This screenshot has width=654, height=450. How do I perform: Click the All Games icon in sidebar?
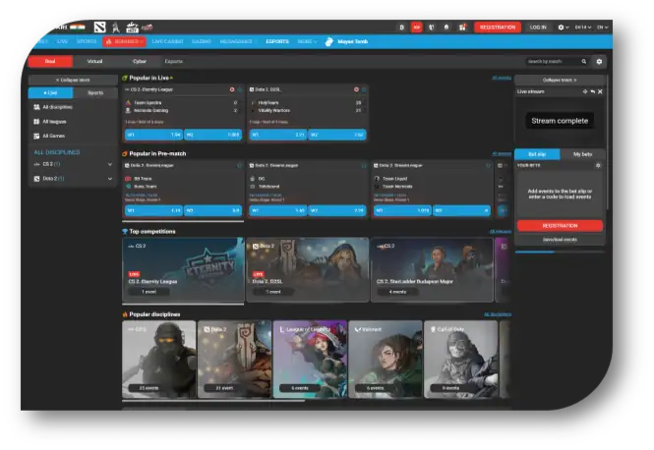click(36, 136)
